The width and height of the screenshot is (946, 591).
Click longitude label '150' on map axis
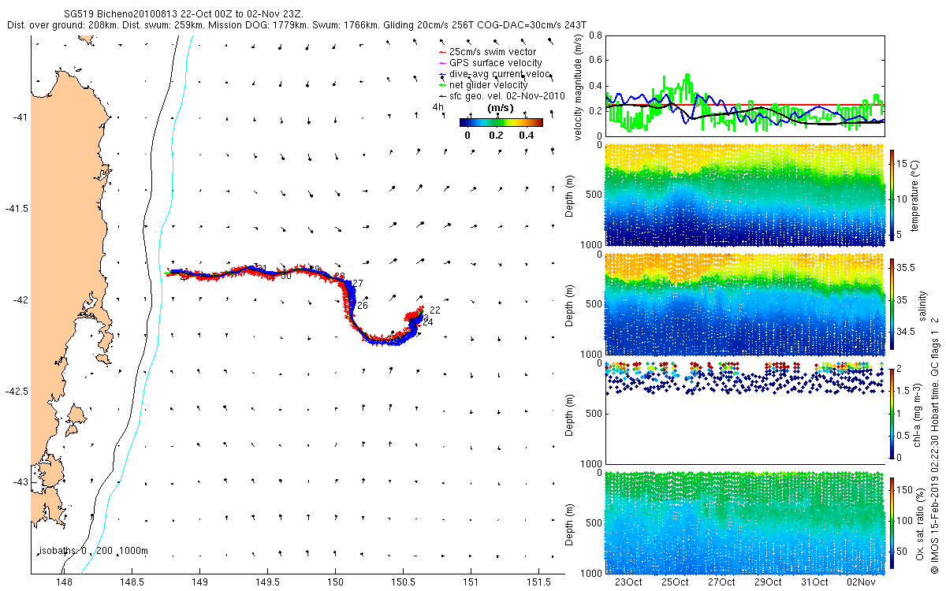coord(335,582)
